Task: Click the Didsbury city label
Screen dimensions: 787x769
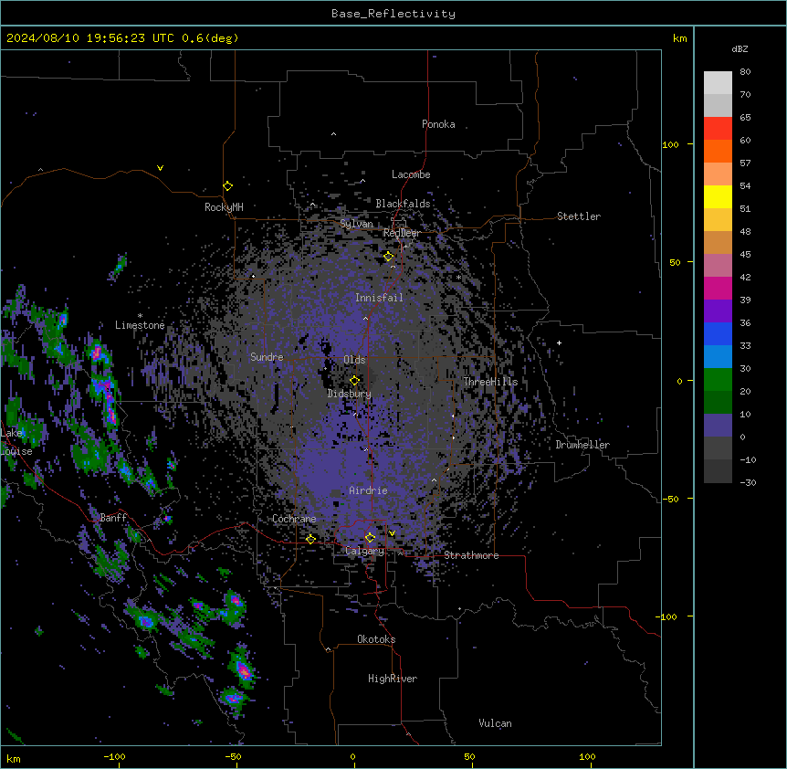Action: (350, 394)
